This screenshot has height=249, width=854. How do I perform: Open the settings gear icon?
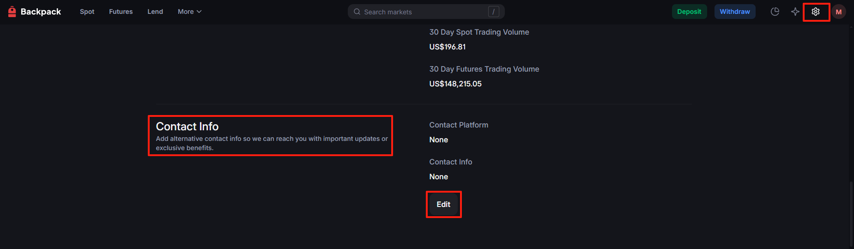point(816,12)
